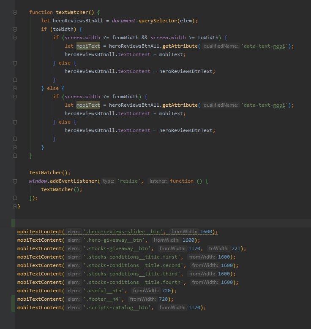Collapse the resize listener function fold marker
Image resolution: width=311 pixels, height=329 pixels.
pyautogui.click(x=15, y=181)
